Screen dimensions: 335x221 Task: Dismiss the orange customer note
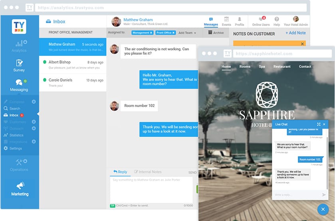pos(302,44)
